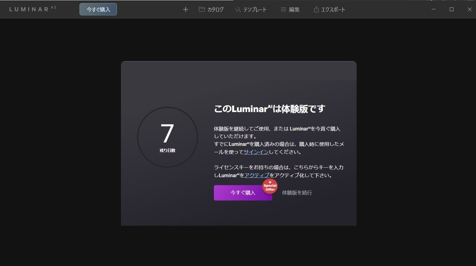The height and width of the screenshot is (266, 476).
Task: Close the Luminar window
Action: (469, 9)
